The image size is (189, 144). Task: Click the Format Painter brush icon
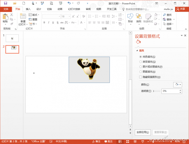point(12,24)
